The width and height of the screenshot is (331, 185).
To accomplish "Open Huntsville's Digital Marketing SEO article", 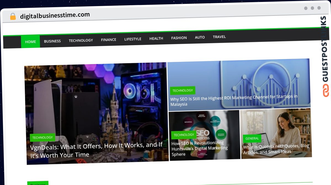I will [200, 148].
